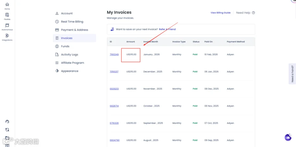Open invoice 6939213
This screenshot has height=147, width=296.
[x=114, y=89]
